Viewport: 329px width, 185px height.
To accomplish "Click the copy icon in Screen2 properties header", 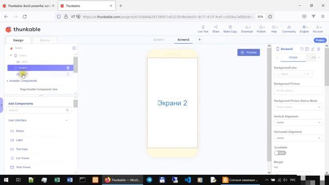I will point(302,49).
